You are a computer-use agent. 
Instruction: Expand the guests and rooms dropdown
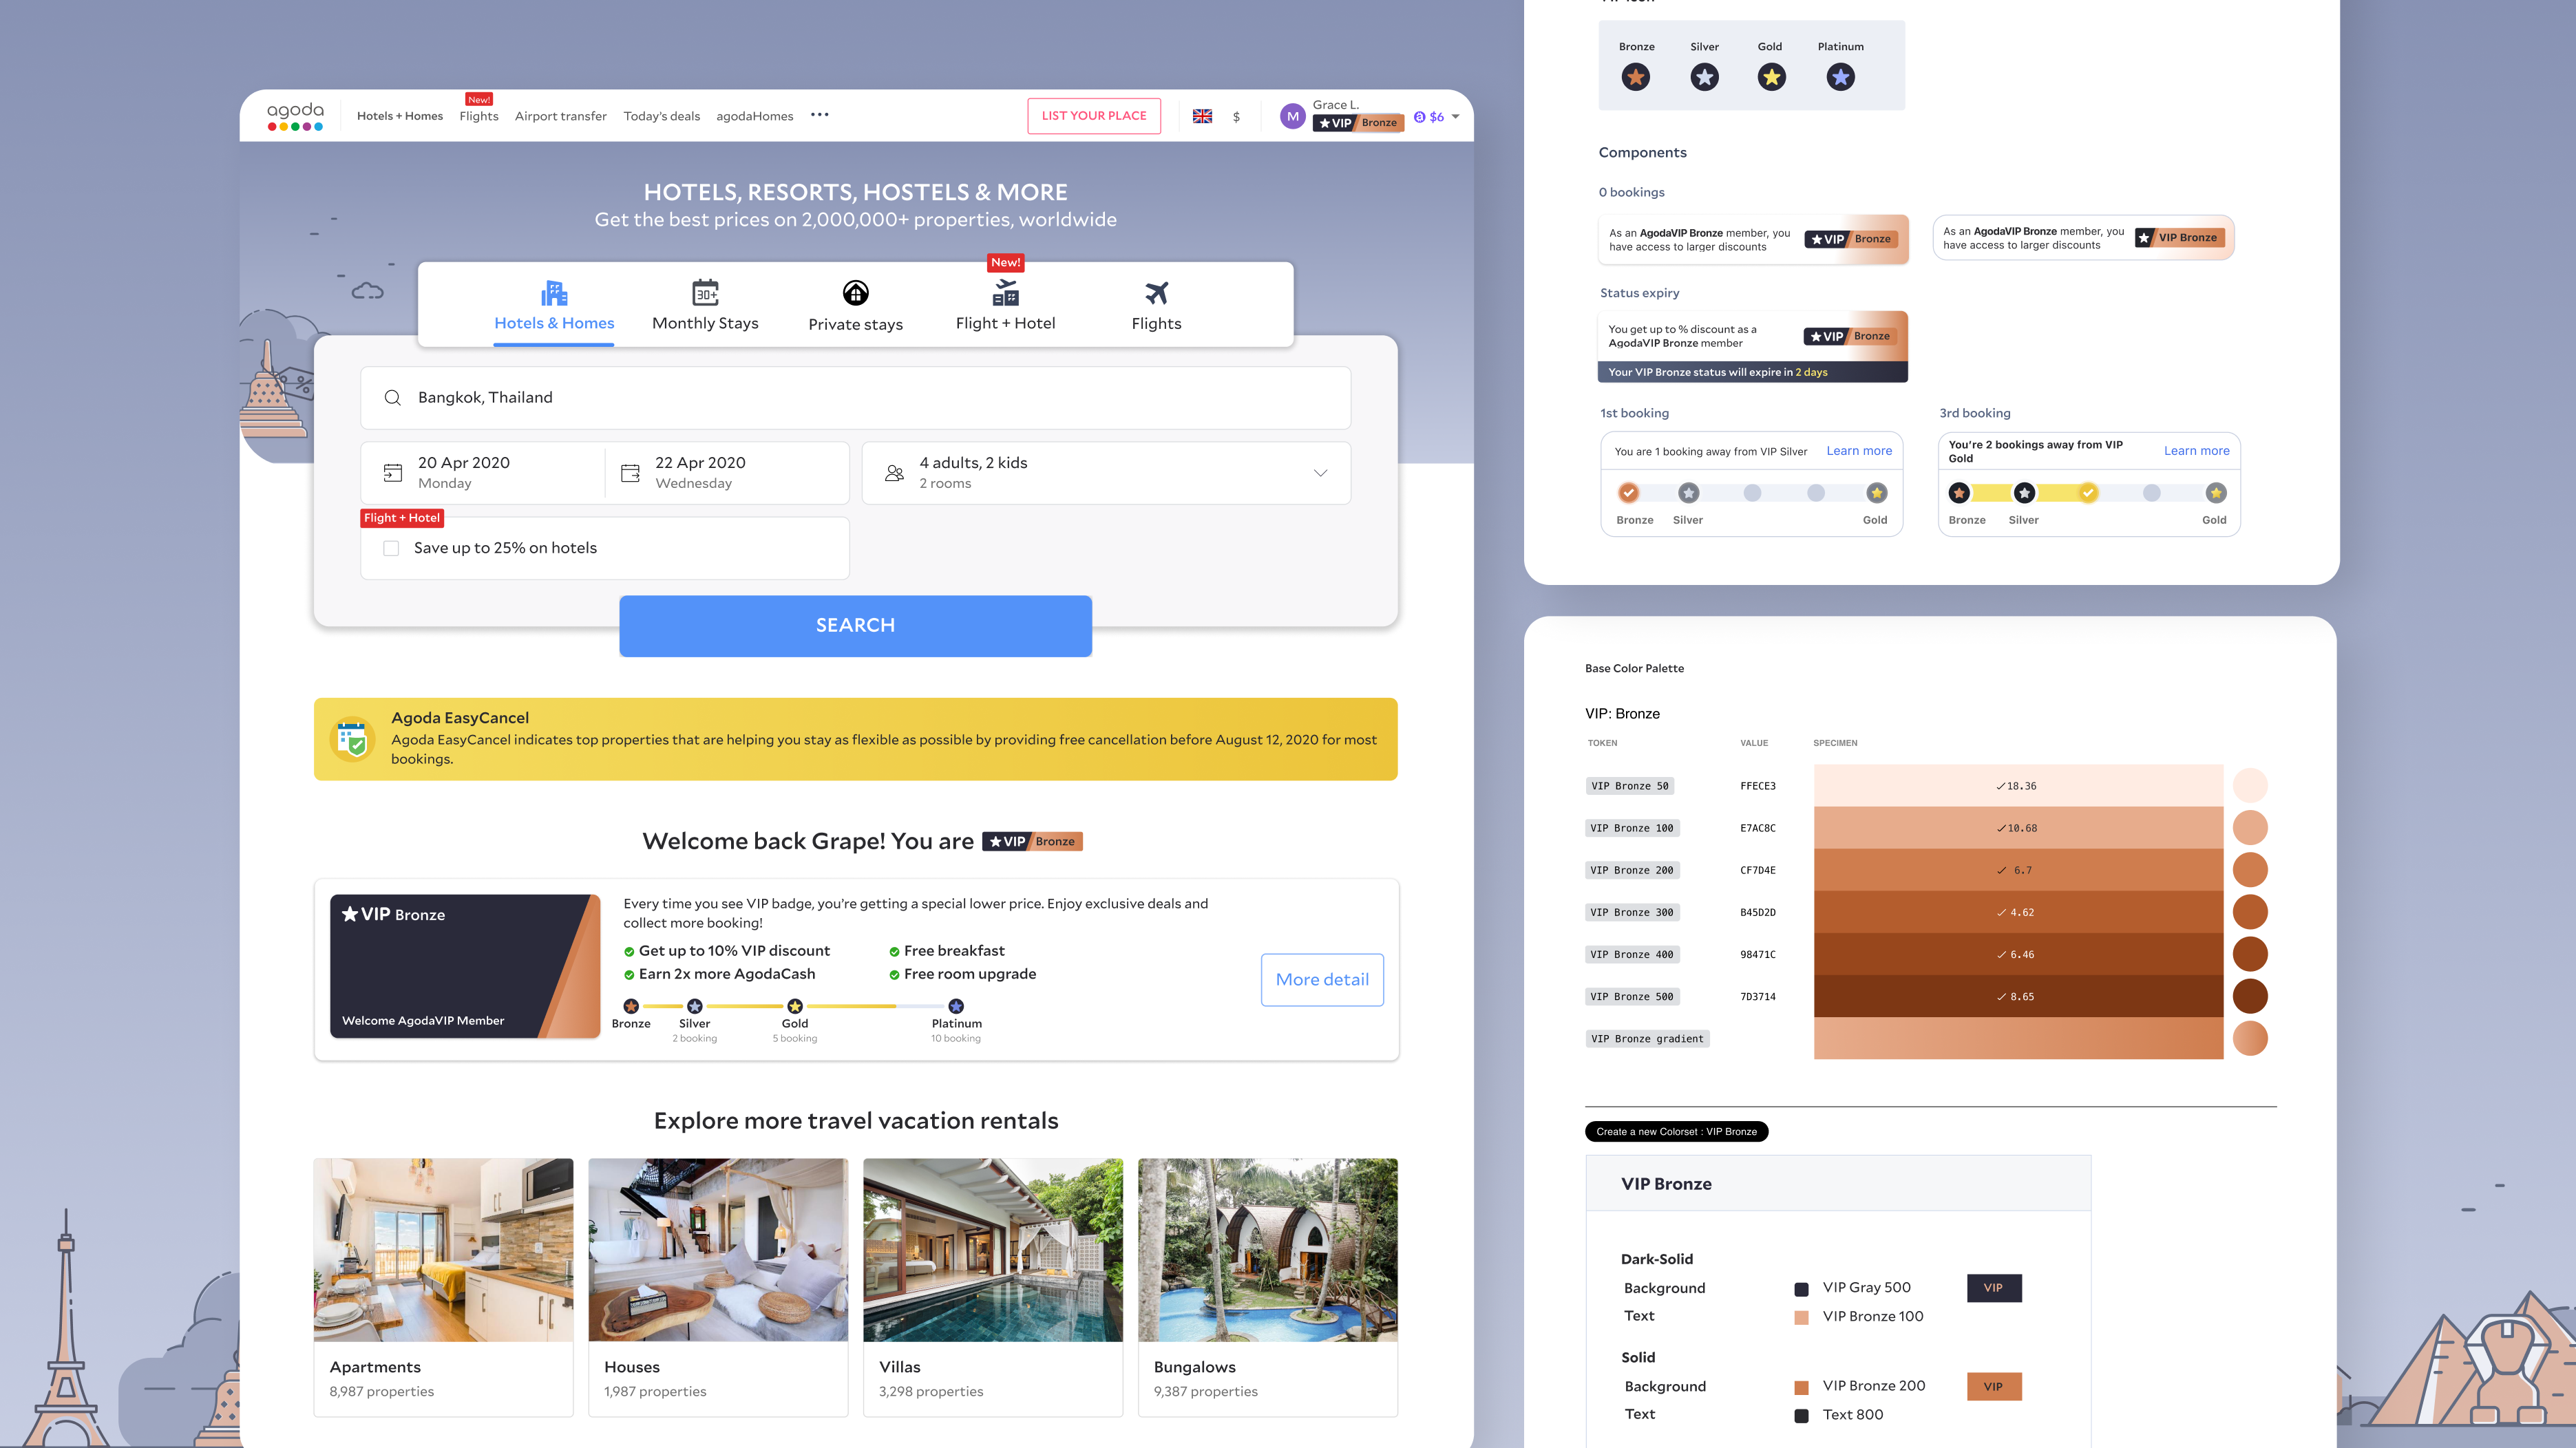1320,473
